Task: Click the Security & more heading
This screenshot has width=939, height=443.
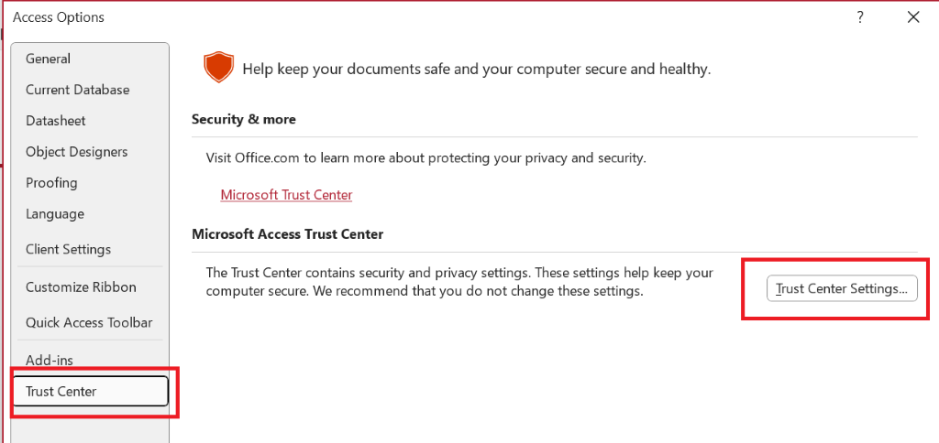Action: pos(244,119)
